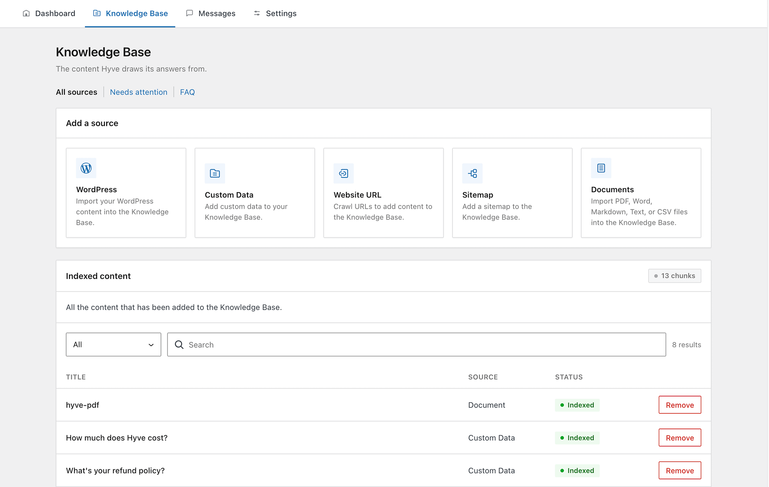Remove the refund policy entry
Image resolution: width=769 pixels, height=487 pixels.
[680, 471]
